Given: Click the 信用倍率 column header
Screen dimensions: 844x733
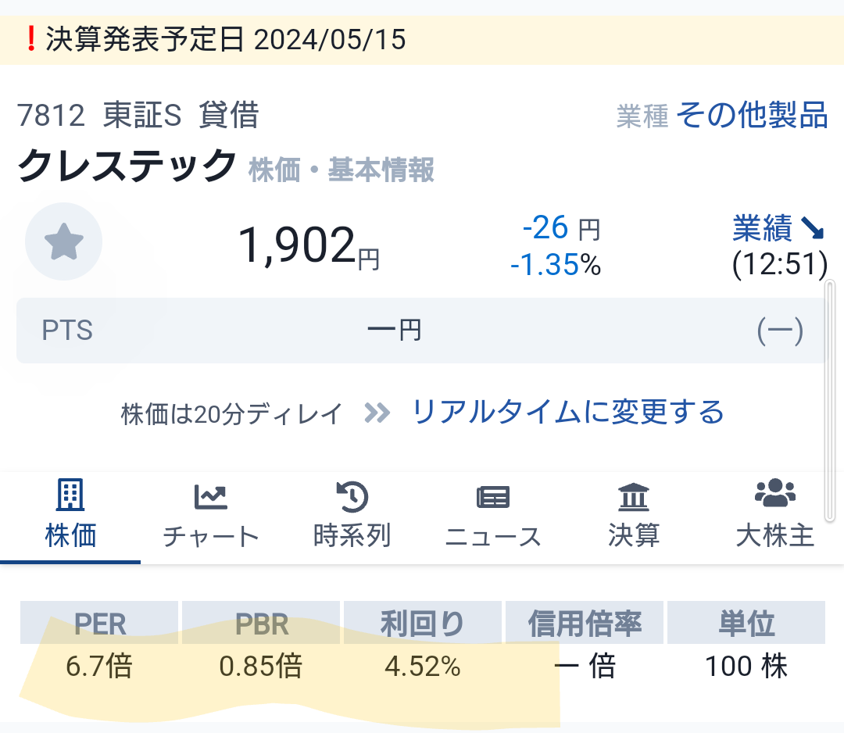Looking at the screenshot, I should tap(585, 624).
